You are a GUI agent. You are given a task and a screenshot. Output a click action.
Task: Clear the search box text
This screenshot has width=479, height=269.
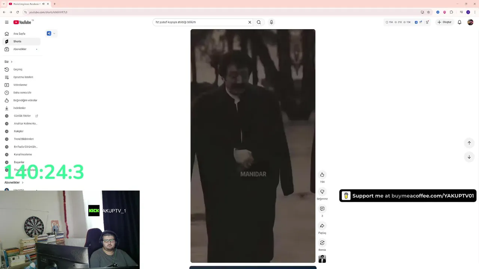point(250,22)
